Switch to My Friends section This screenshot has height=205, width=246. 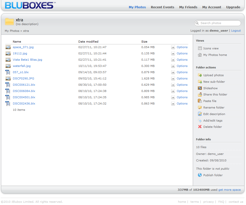(x=188, y=7)
